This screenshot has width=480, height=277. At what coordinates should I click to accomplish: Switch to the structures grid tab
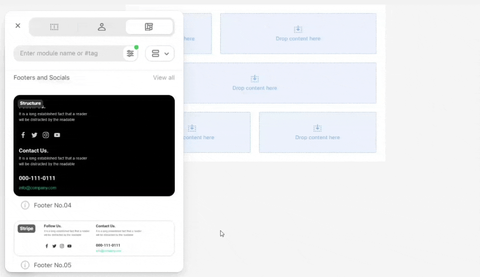(x=54, y=27)
